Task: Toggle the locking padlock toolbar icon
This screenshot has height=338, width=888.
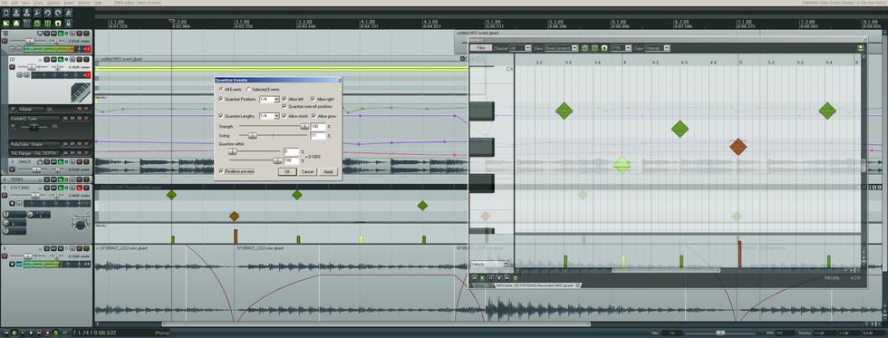Action: click(68, 24)
